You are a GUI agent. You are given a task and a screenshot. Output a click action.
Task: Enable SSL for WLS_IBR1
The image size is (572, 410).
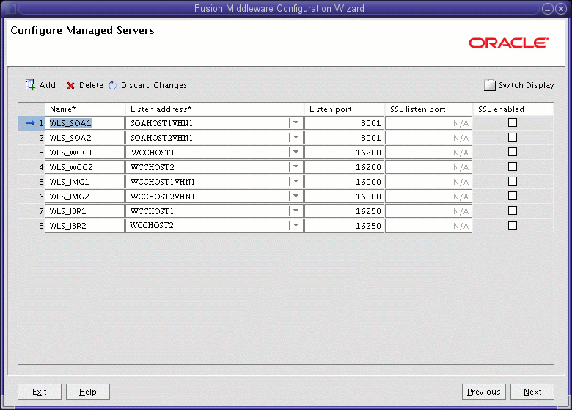tap(513, 211)
